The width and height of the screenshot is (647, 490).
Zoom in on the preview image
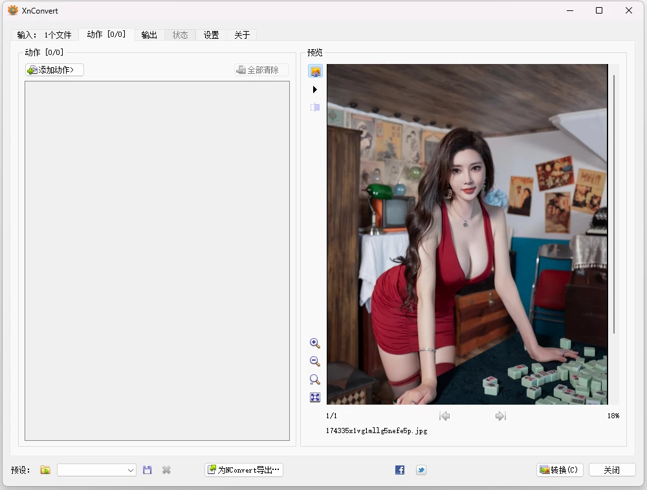point(315,343)
